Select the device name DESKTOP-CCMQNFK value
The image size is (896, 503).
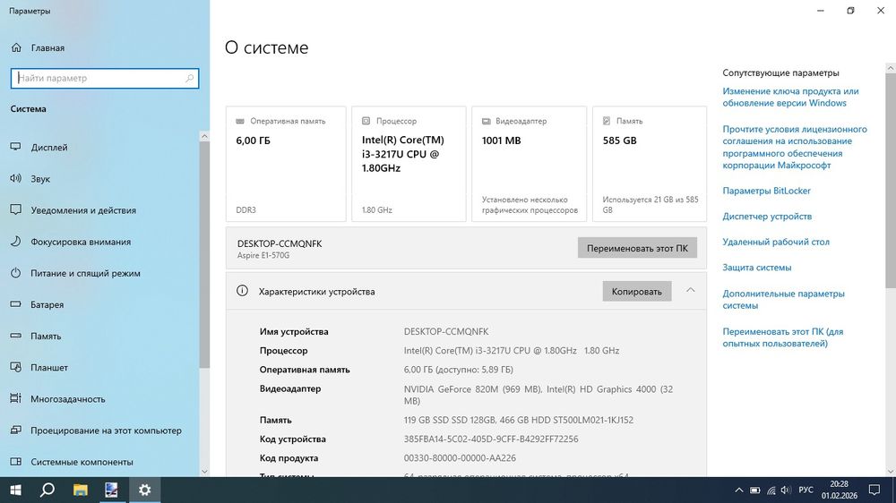pyautogui.click(x=446, y=332)
